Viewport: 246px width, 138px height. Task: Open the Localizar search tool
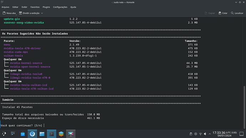[237, 13]
